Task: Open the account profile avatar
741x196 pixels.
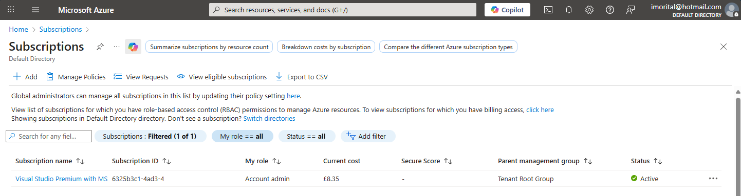Action: pyautogui.click(x=732, y=10)
